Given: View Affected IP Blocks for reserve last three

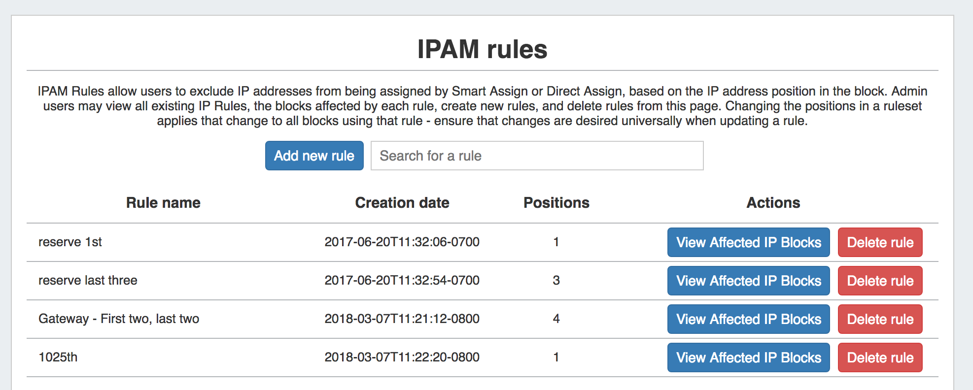Looking at the screenshot, I should click(748, 281).
